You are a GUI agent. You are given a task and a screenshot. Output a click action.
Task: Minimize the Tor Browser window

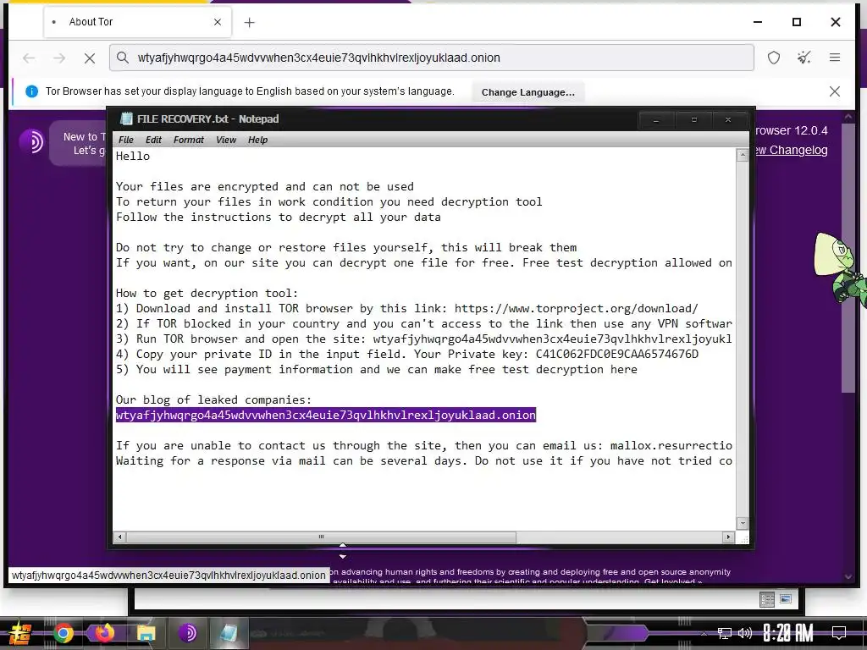[758, 22]
